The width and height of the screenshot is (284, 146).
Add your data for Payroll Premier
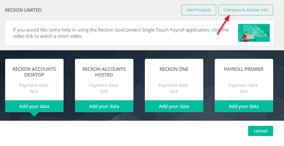pyautogui.click(x=244, y=106)
